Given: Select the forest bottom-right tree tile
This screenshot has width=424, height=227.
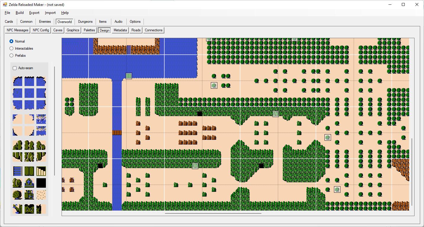Looking at the screenshot, I should coord(41,157).
